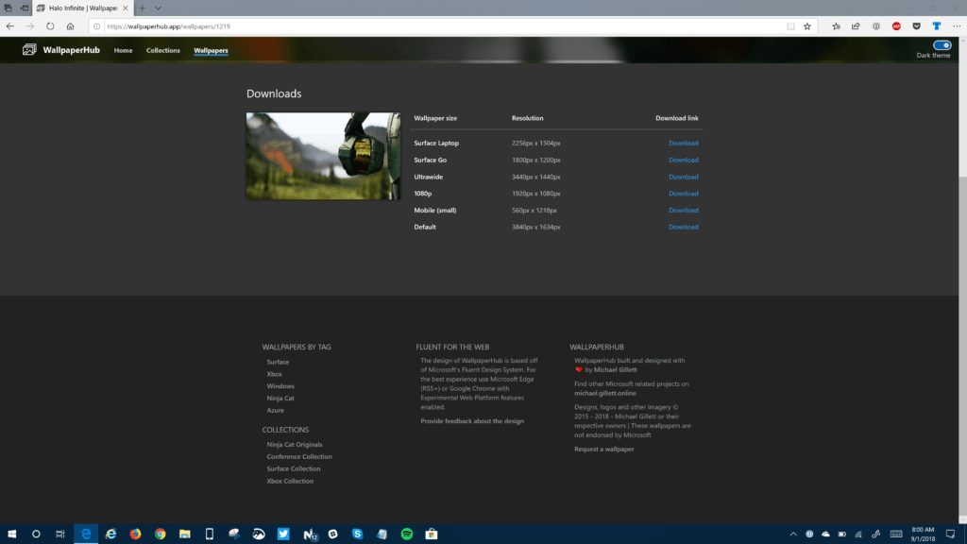Open Spotify from the taskbar
The height and width of the screenshot is (544, 967).
tap(406, 534)
